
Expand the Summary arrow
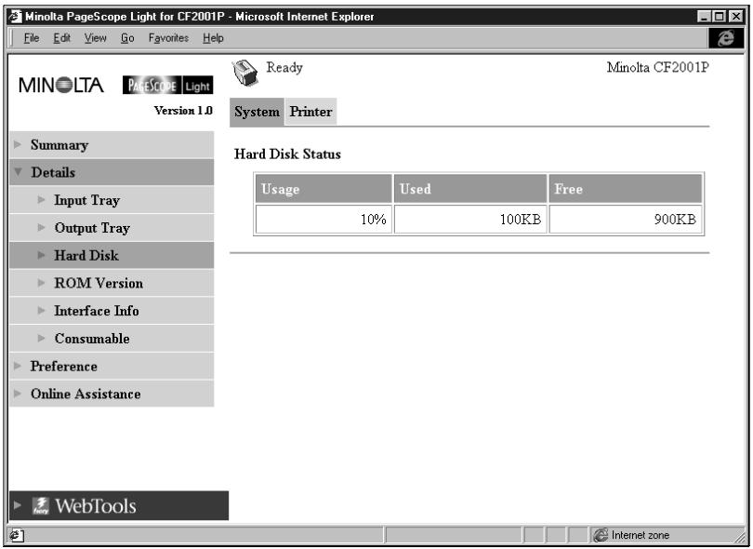pos(18,144)
